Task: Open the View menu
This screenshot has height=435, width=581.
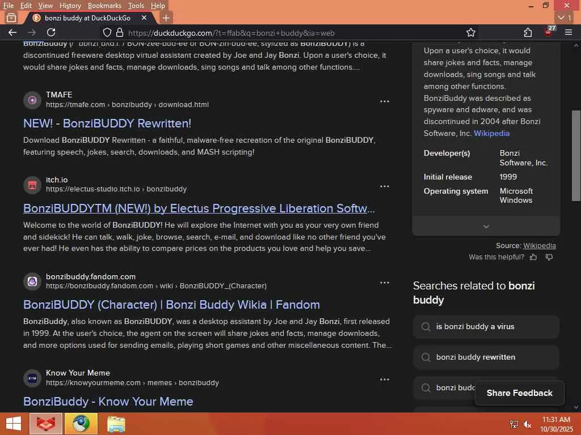Action: pyautogui.click(x=45, y=6)
